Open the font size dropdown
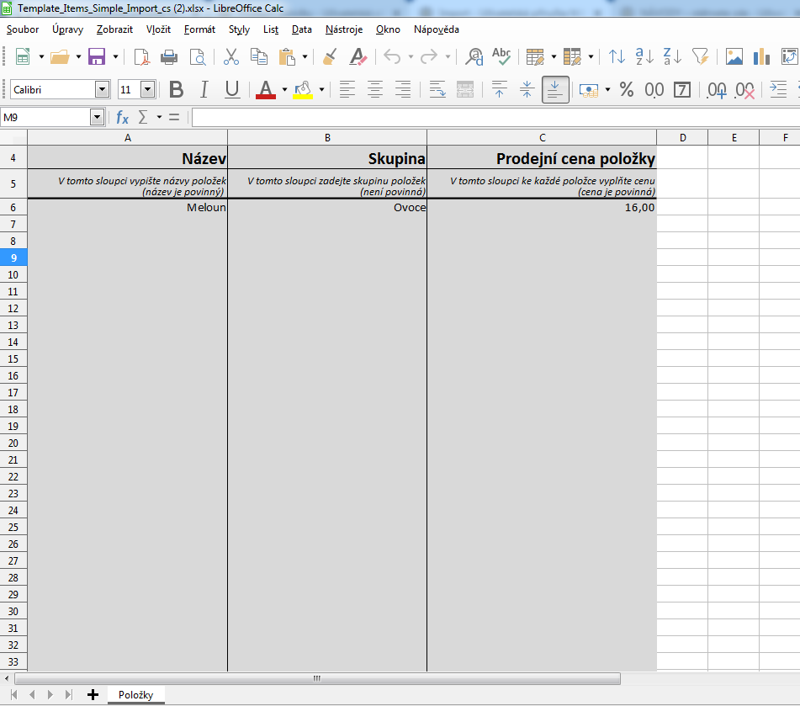 pos(147,90)
